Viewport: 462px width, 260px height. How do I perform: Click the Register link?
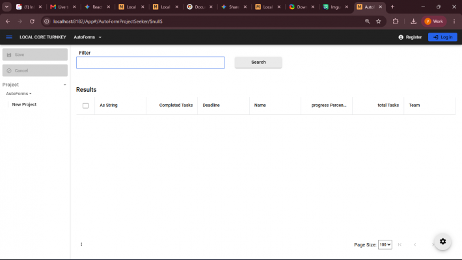[410, 37]
